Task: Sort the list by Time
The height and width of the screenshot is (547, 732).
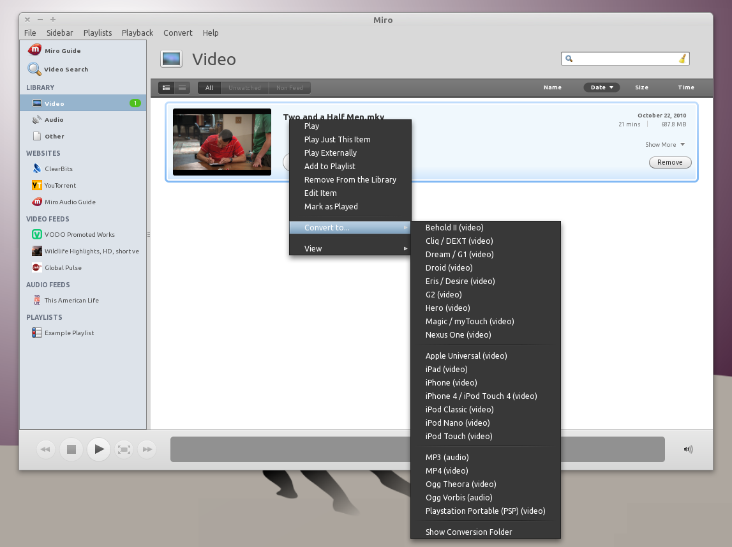Action: click(x=686, y=87)
